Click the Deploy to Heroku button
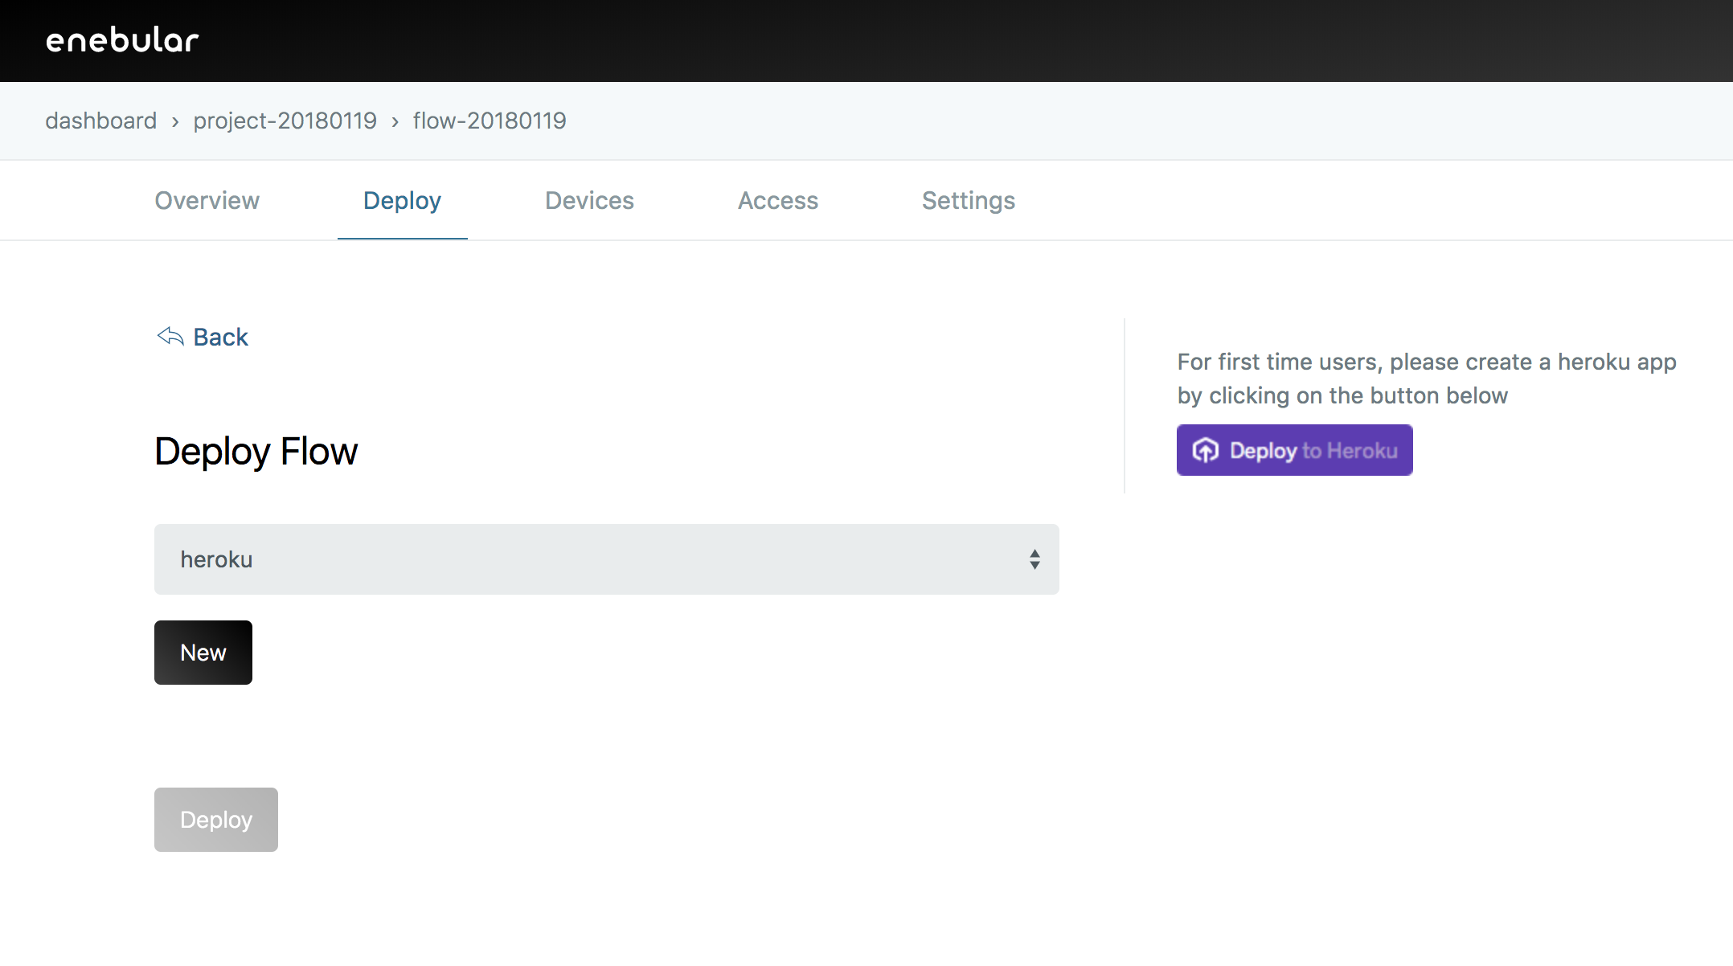This screenshot has height=966, width=1733. point(1295,450)
